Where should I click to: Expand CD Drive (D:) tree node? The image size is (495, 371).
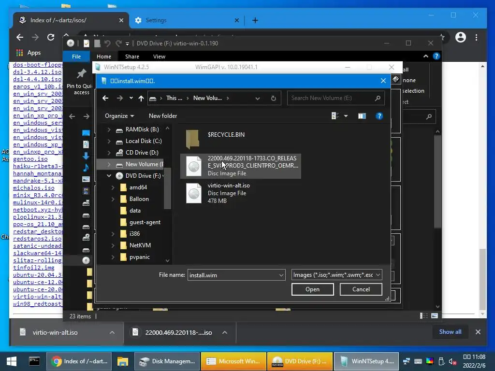point(109,153)
